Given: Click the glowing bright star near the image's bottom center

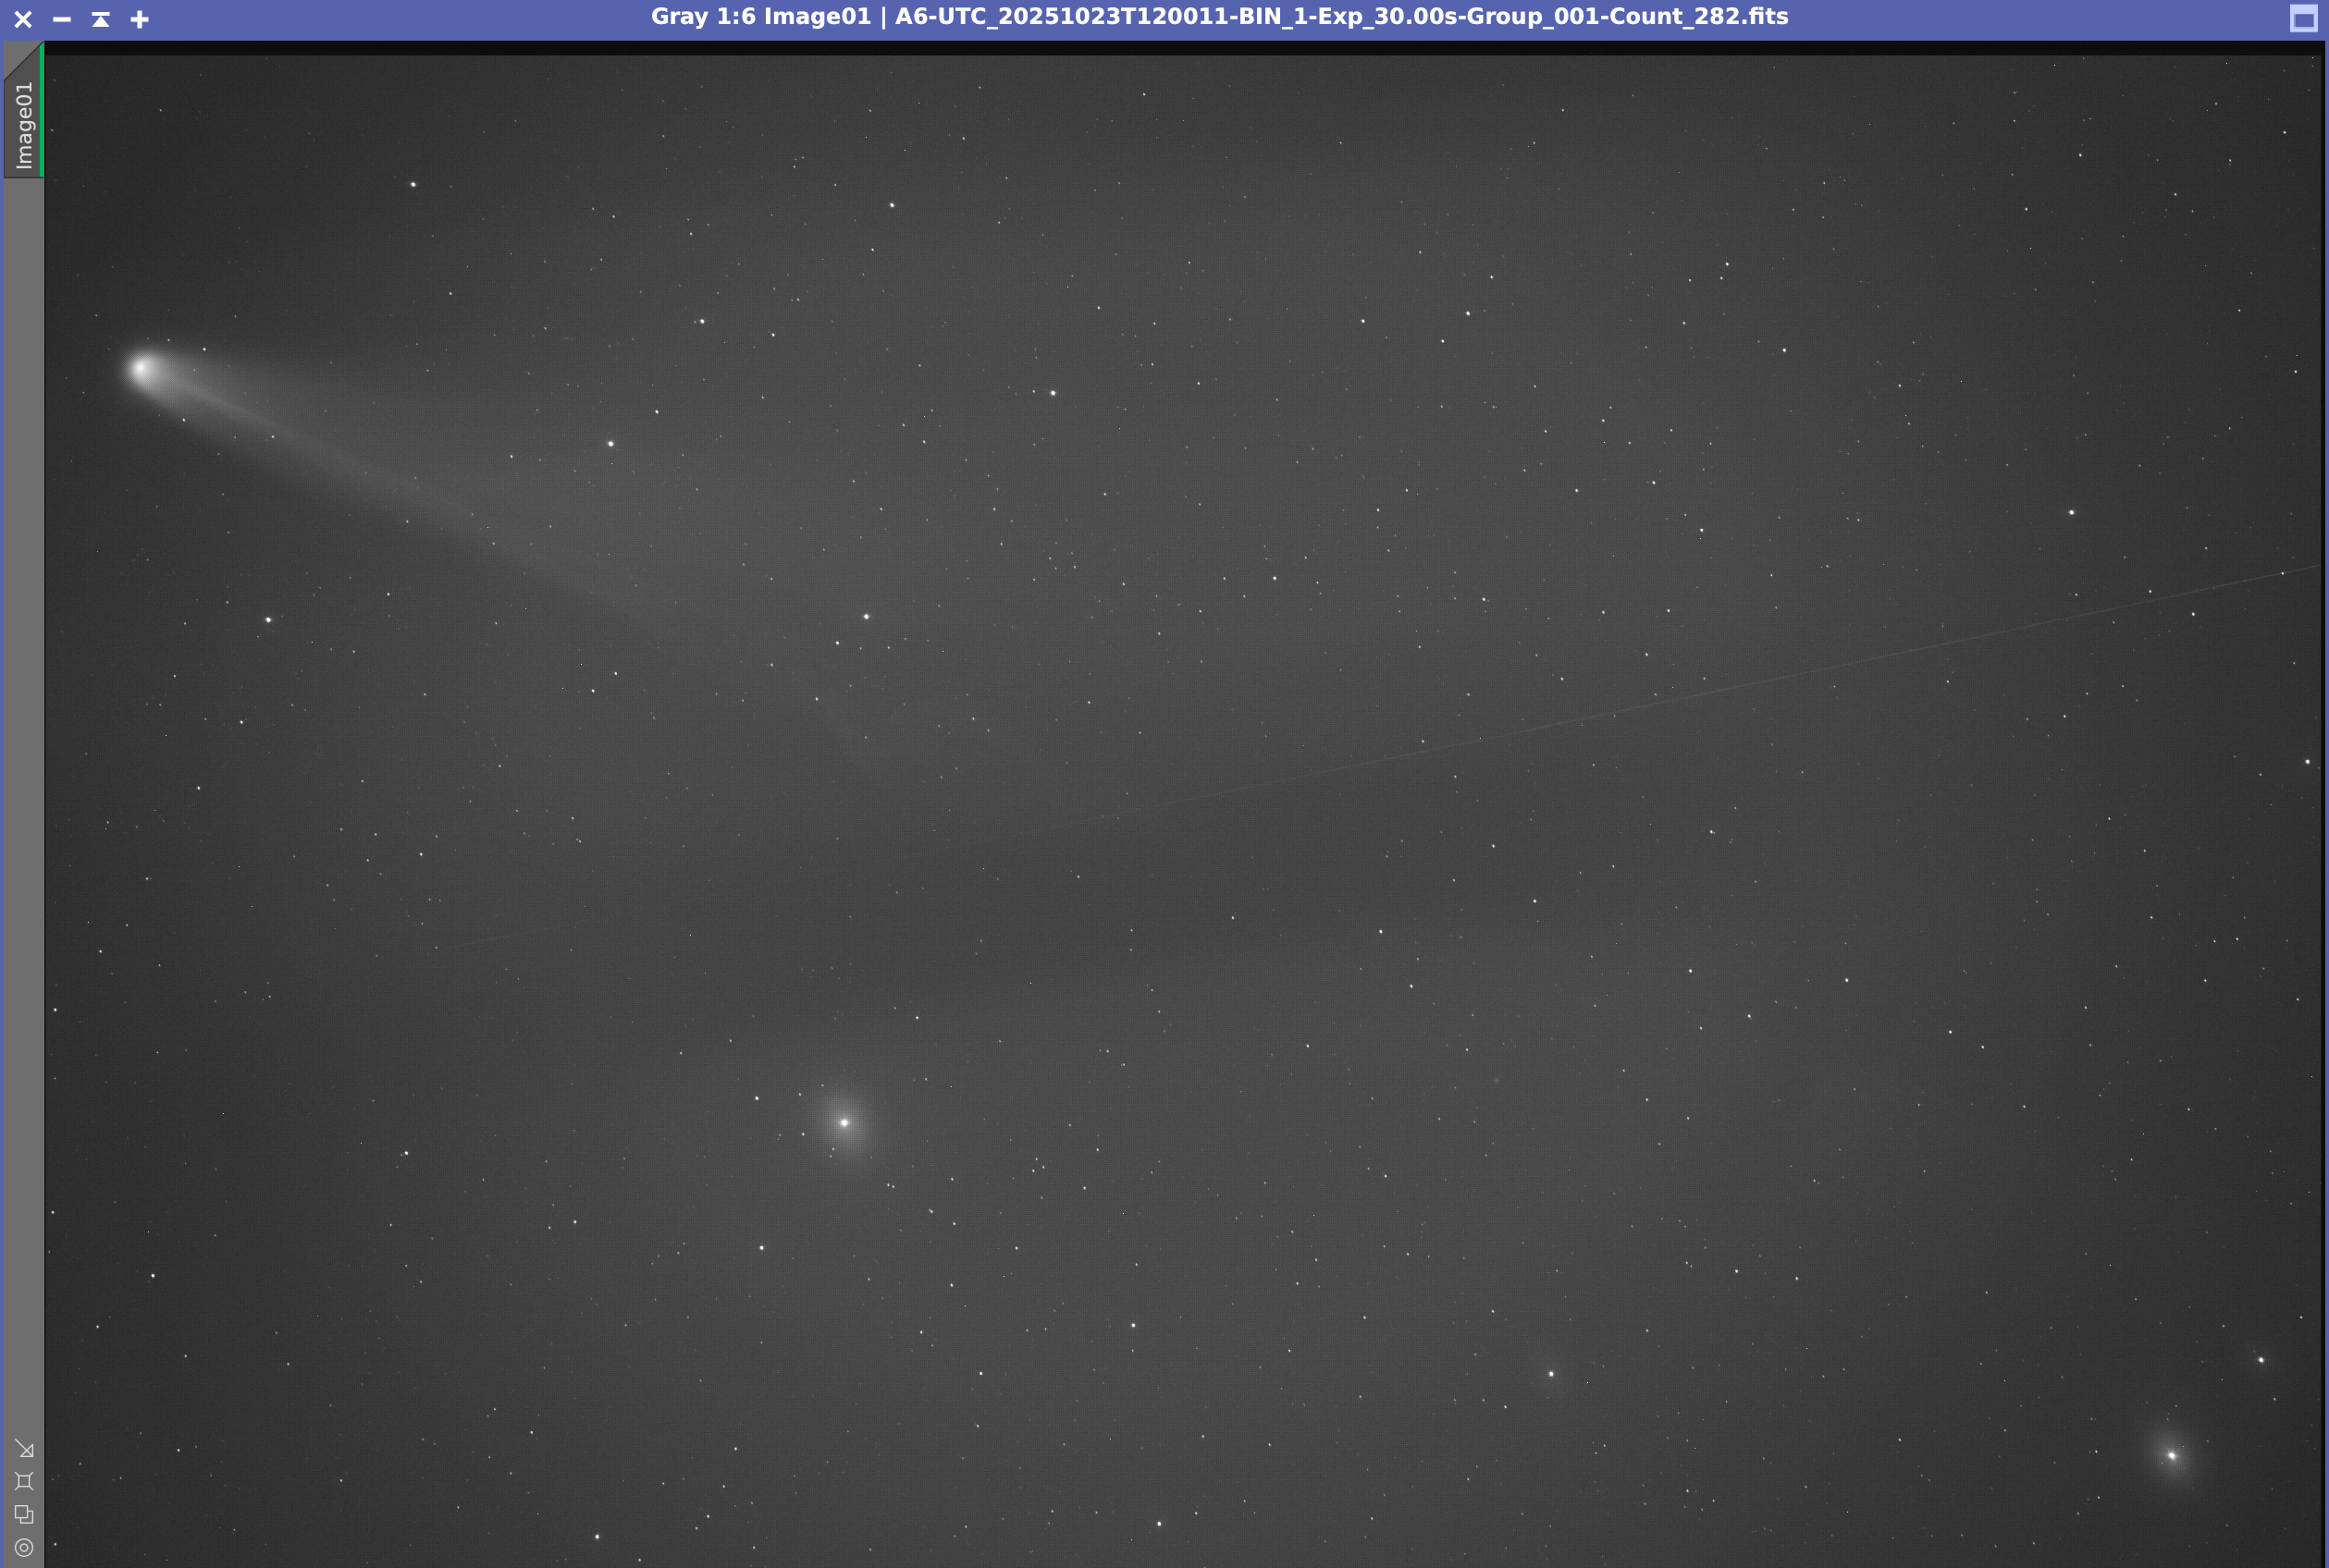Looking at the screenshot, I should [x=844, y=1122].
